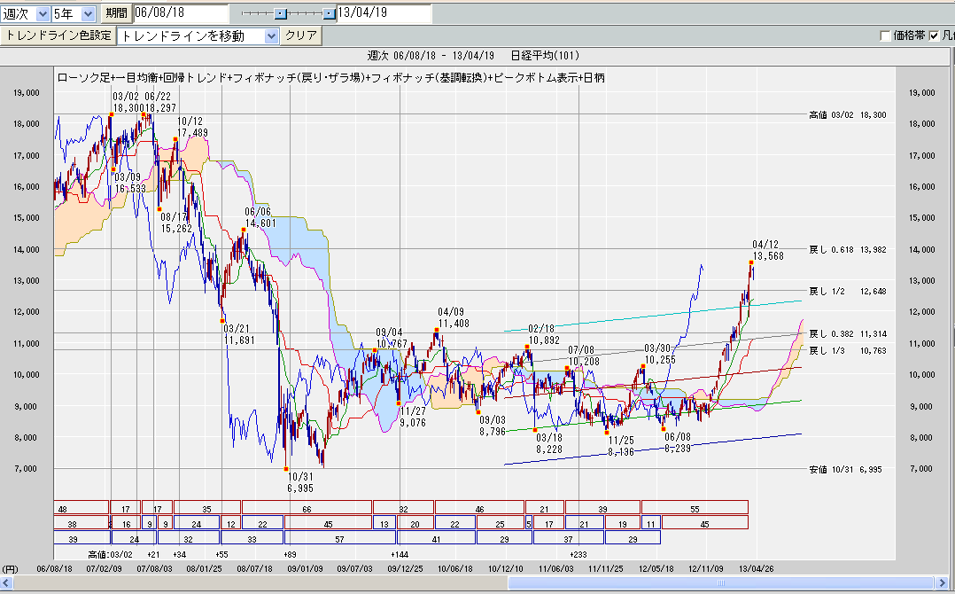Click the 戻し 1/2 12,648 label
This screenshot has height=594, width=955.
pos(847,291)
